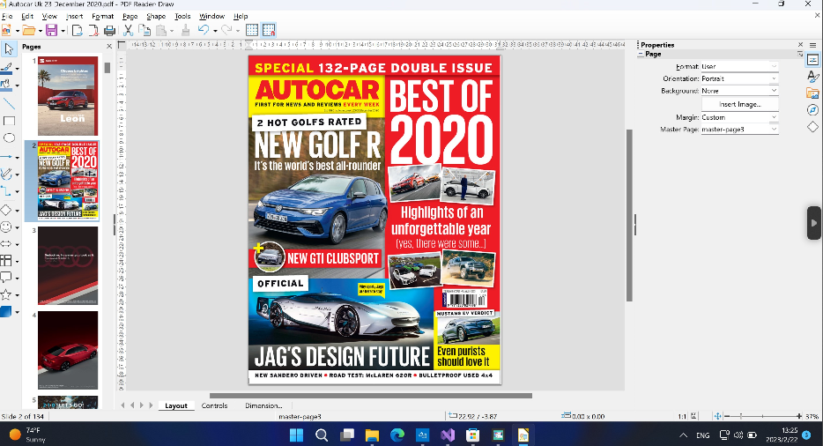Open the Shape menu
Image resolution: width=823 pixels, height=446 pixels.
click(x=156, y=16)
